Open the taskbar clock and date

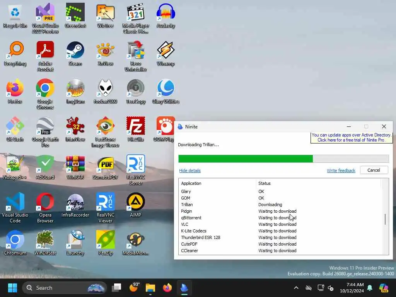pyautogui.click(x=352, y=288)
